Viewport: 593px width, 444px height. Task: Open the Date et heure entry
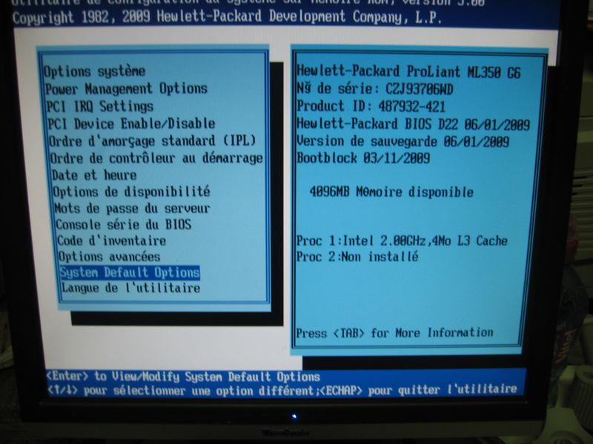click(x=94, y=175)
